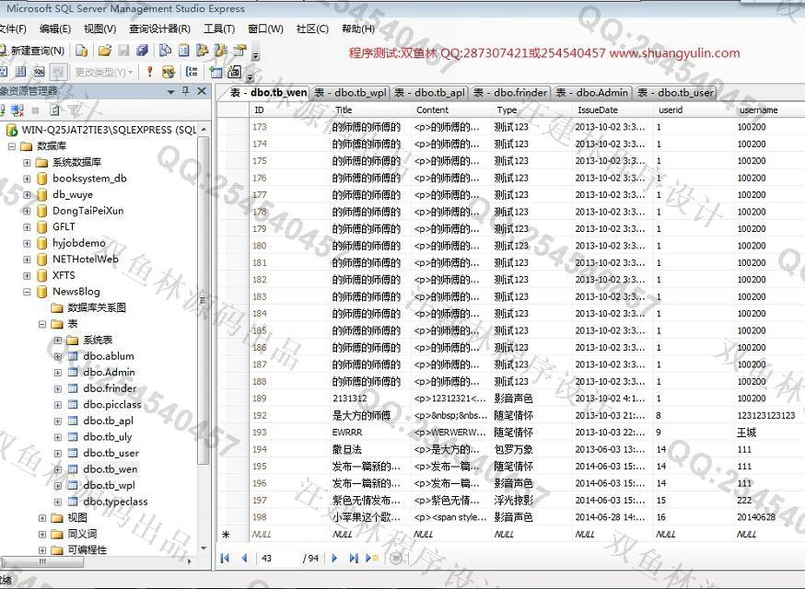Image resolution: width=805 pixels, height=589 pixels.
Task: Toggle the Results pane icon
Action: [x=58, y=72]
